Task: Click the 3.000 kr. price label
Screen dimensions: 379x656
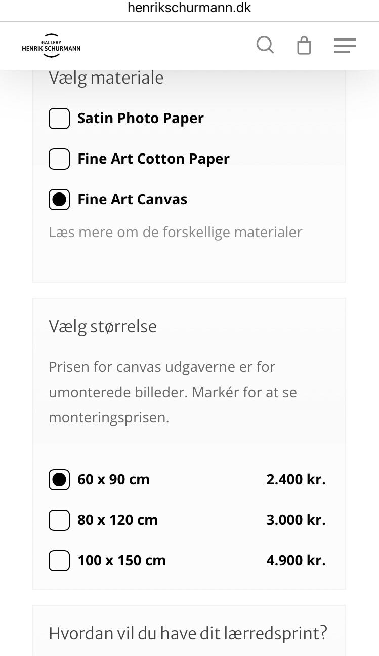Action: [x=296, y=520]
